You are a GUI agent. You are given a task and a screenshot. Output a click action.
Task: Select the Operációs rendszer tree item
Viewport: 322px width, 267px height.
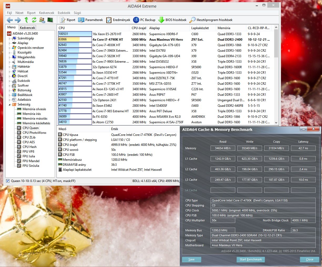coord(31,48)
